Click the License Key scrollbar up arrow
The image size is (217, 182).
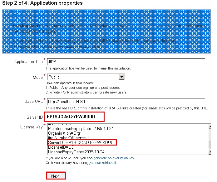click(x=210, y=127)
